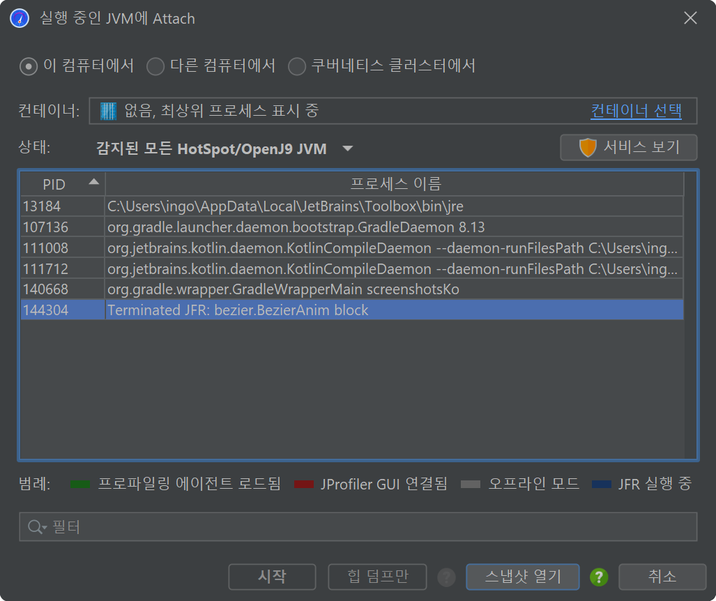This screenshot has height=601, width=716.
Task: Select the GradleDaemon 8.13 process row
Action: click(x=352, y=227)
